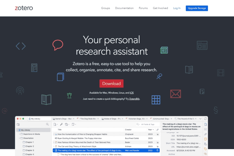234x156 pixels.
Task: Close the Aisles of Dogs tab
Action: tap(122, 119)
